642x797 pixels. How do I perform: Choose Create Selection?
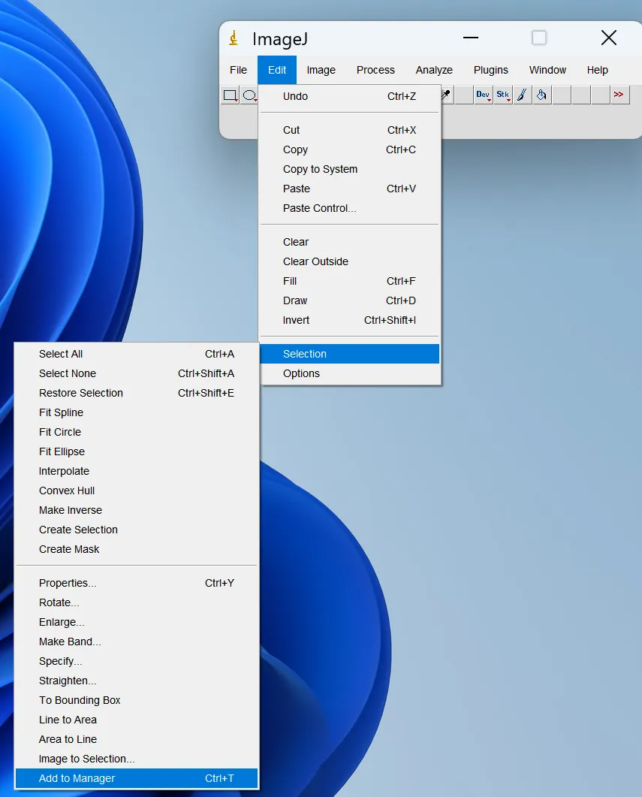tap(137, 530)
